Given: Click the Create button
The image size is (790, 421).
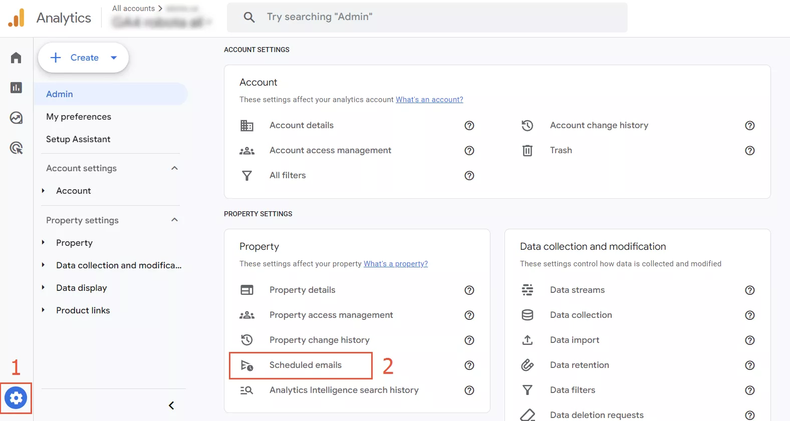Looking at the screenshot, I should pyautogui.click(x=83, y=58).
